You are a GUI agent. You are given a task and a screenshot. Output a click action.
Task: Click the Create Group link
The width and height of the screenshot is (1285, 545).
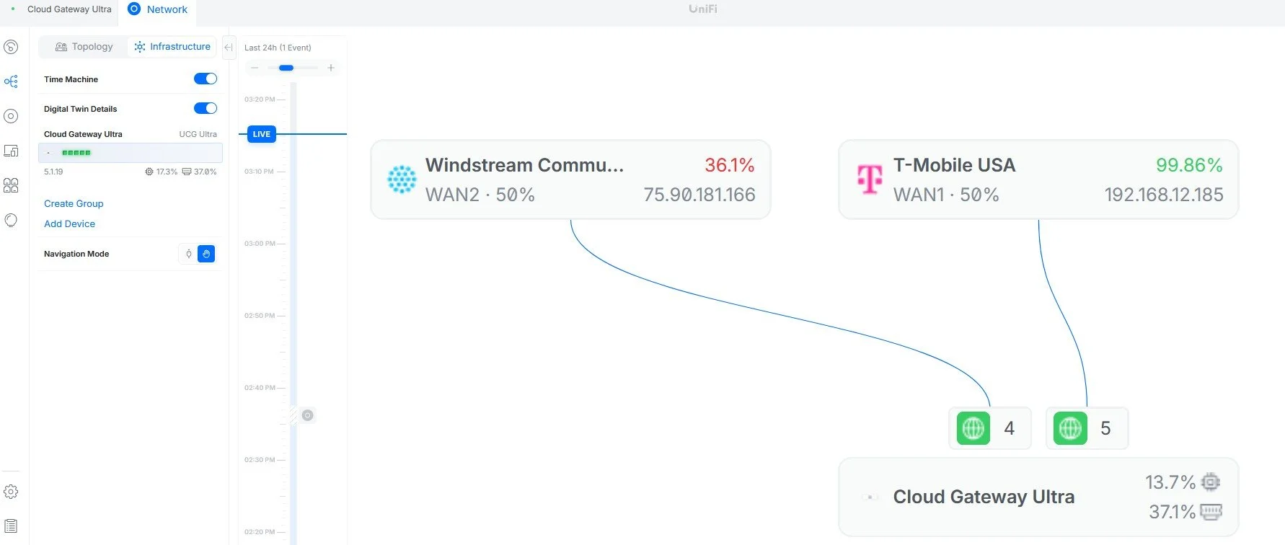tap(74, 204)
